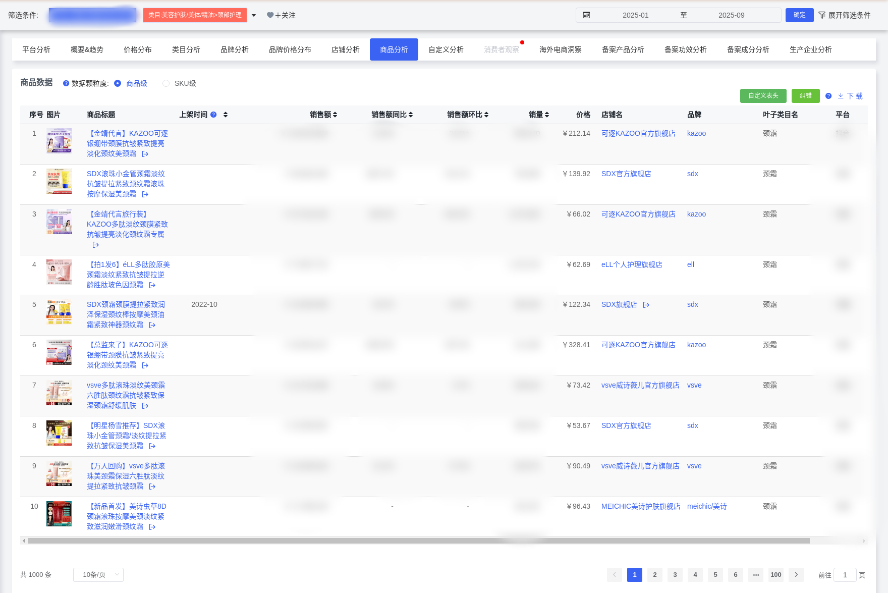Open the 可逐KAZOO官方旗舰店 store link
This screenshot has height=593, width=888.
[638, 133]
